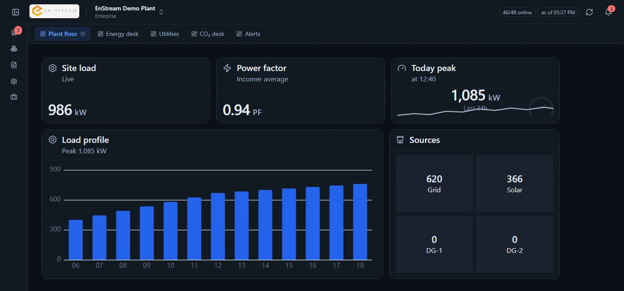Click the as of 05:37 PM badge

558,12
